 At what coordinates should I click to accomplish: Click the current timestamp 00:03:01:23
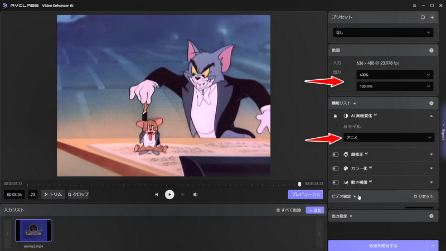click(x=13, y=184)
